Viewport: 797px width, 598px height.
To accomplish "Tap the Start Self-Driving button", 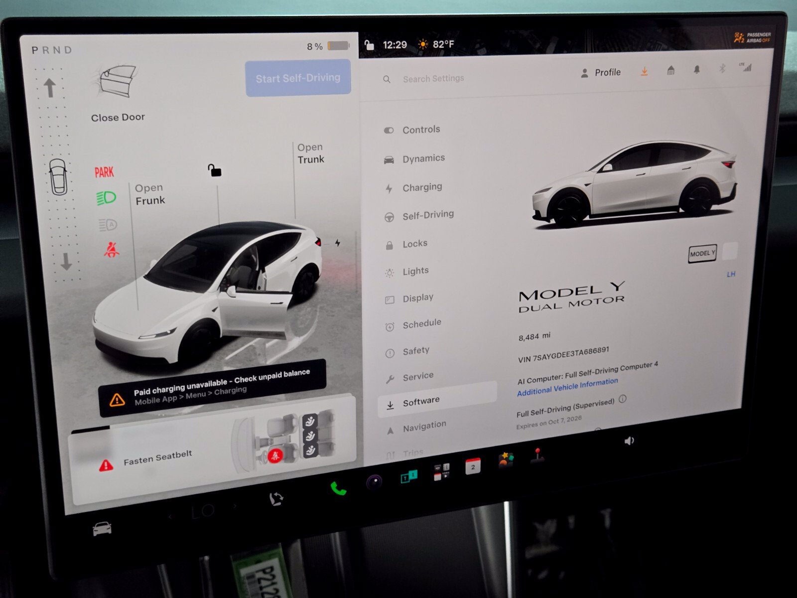I will coord(298,78).
